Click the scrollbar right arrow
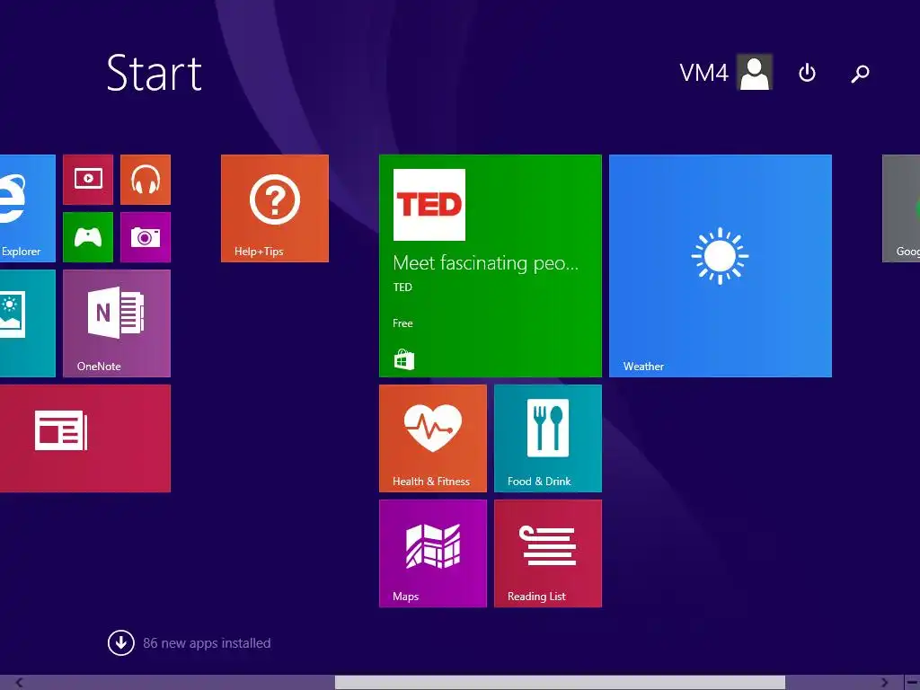The height and width of the screenshot is (690, 920). (884, 683)
